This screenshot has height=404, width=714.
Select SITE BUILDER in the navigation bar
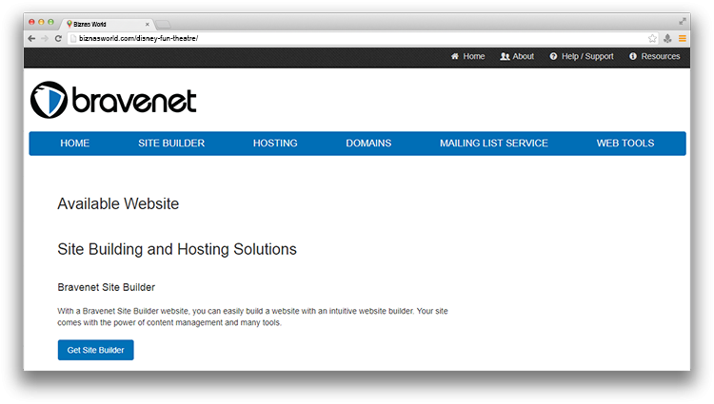pos(171,144)
